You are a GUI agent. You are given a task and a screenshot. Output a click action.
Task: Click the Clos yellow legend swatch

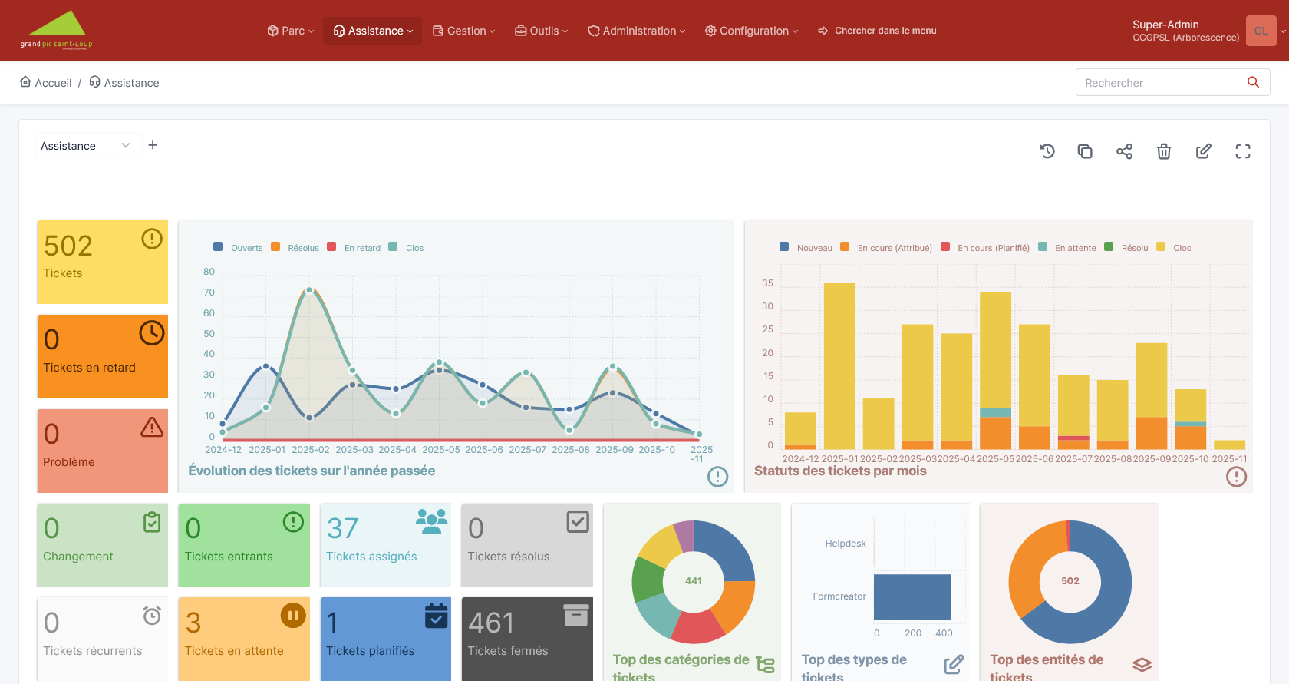point(1161,247)
